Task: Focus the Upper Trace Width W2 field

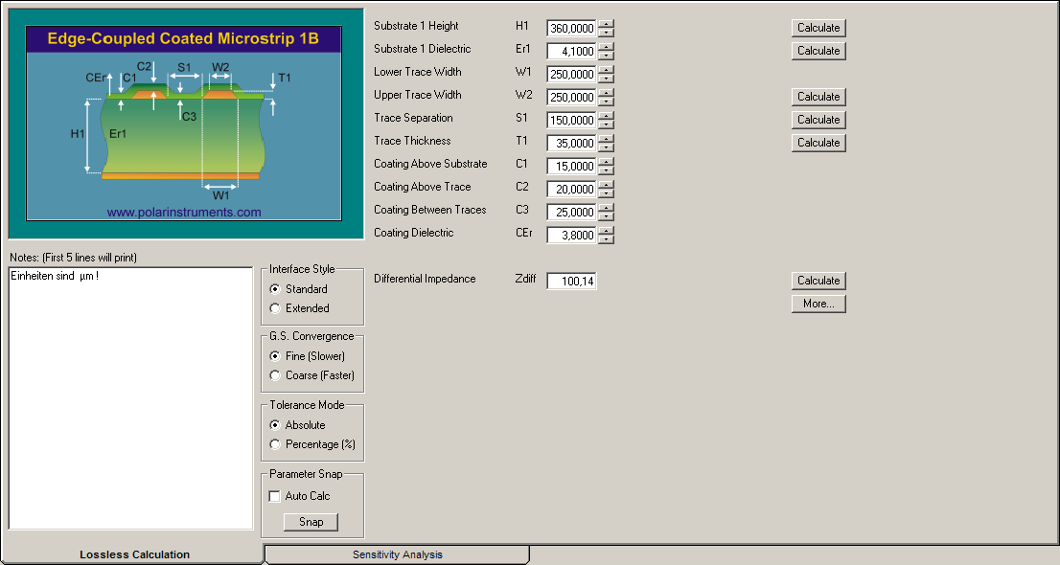Action: (572, 98)
